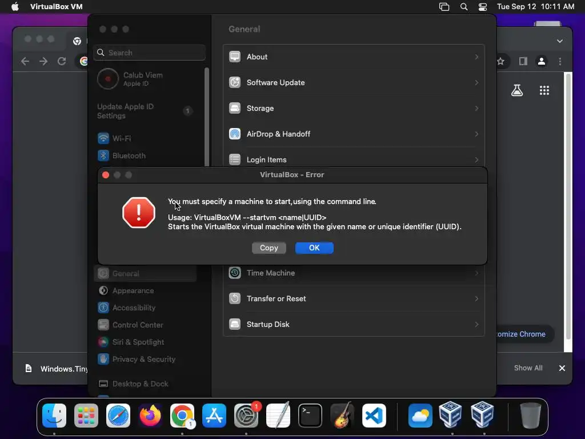585x439 pixels.
Task: Open the Chrome profile avatar
Action: (x=542, y=61)
